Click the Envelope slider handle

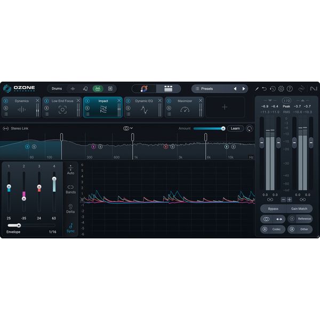19,225
